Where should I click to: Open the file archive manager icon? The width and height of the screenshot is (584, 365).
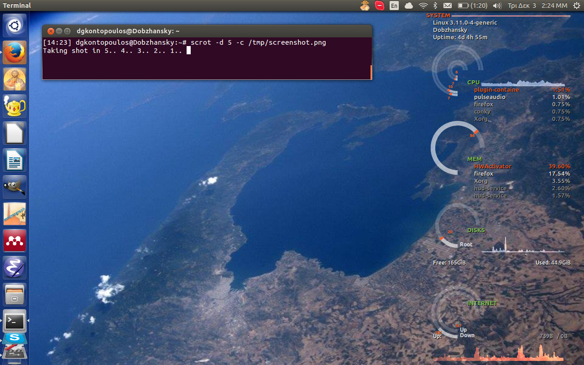(15, 295)
